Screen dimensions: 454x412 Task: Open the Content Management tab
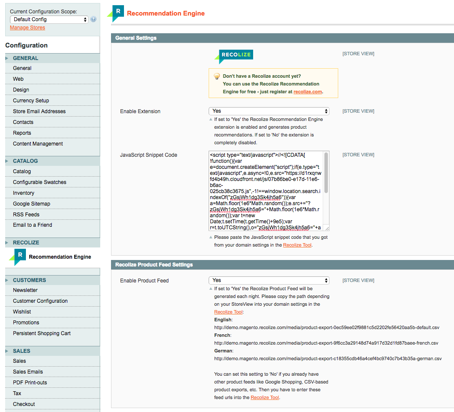(52, 144)
